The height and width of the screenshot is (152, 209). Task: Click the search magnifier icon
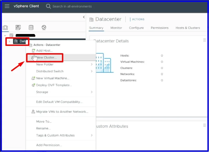pos(48,6)
